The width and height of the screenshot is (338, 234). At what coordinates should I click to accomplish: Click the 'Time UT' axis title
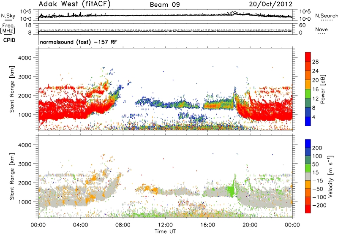[x=165, y=231]
